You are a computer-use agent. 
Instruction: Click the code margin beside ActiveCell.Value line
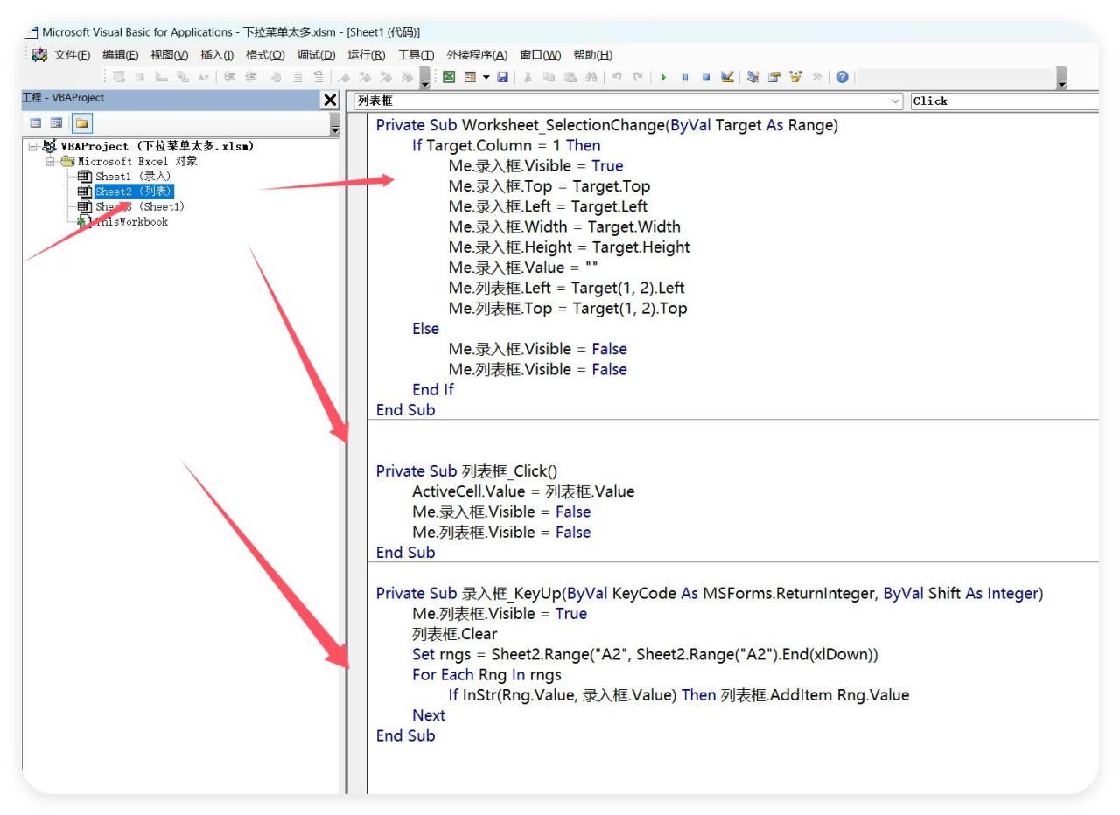tap(357, 491)
